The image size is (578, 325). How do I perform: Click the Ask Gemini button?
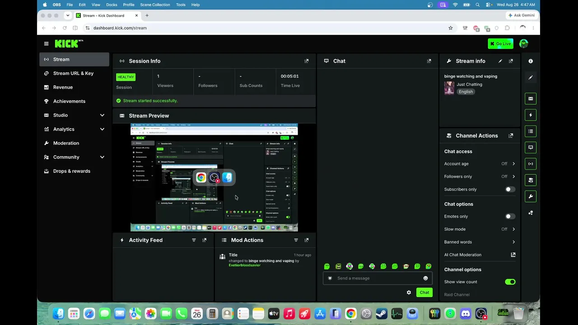click(x=522, y=15)
